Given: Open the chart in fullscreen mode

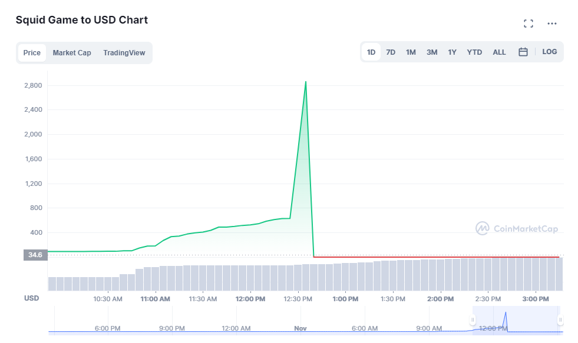Looking at the screenshot, I should click(x=529, y=24).
